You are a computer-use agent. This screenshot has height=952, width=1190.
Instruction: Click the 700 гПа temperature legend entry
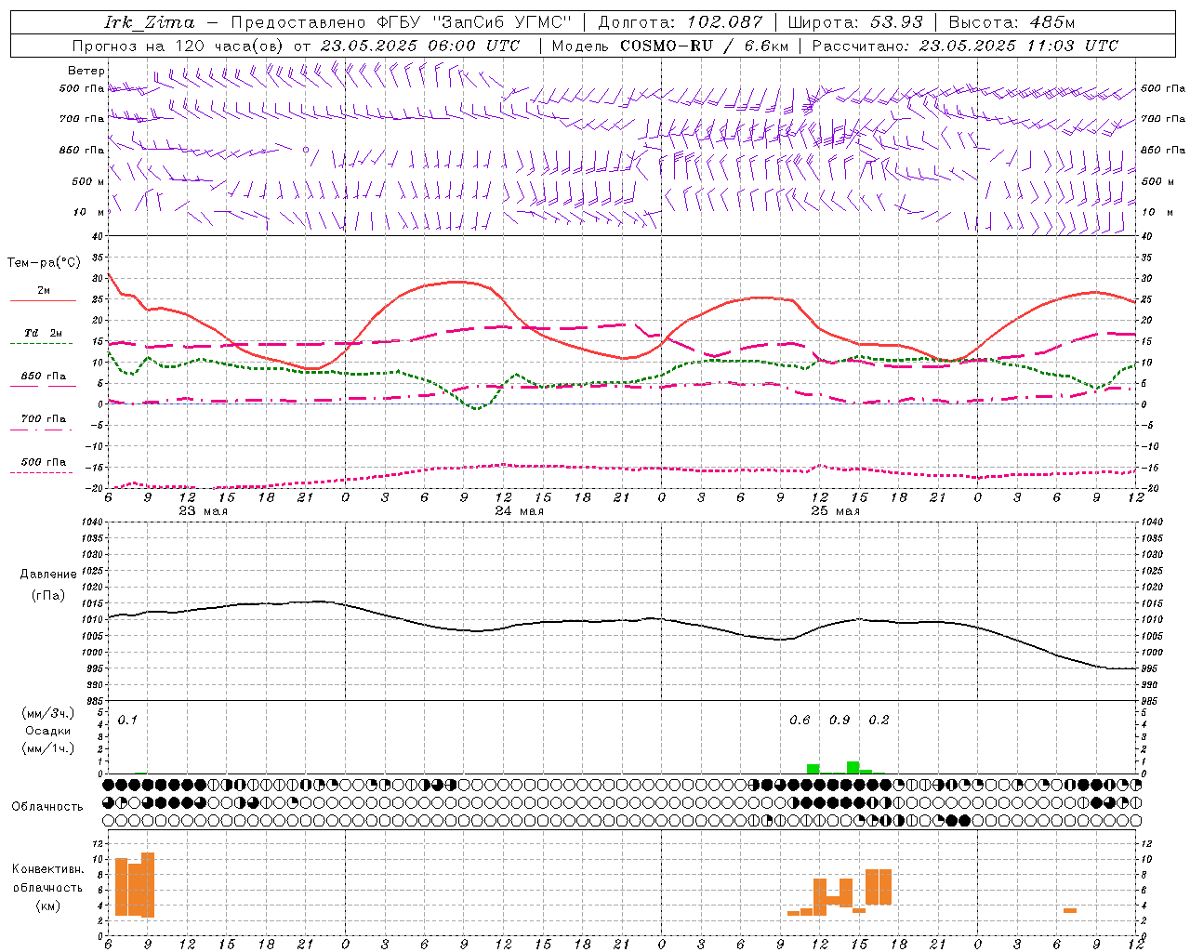[44, 418]
